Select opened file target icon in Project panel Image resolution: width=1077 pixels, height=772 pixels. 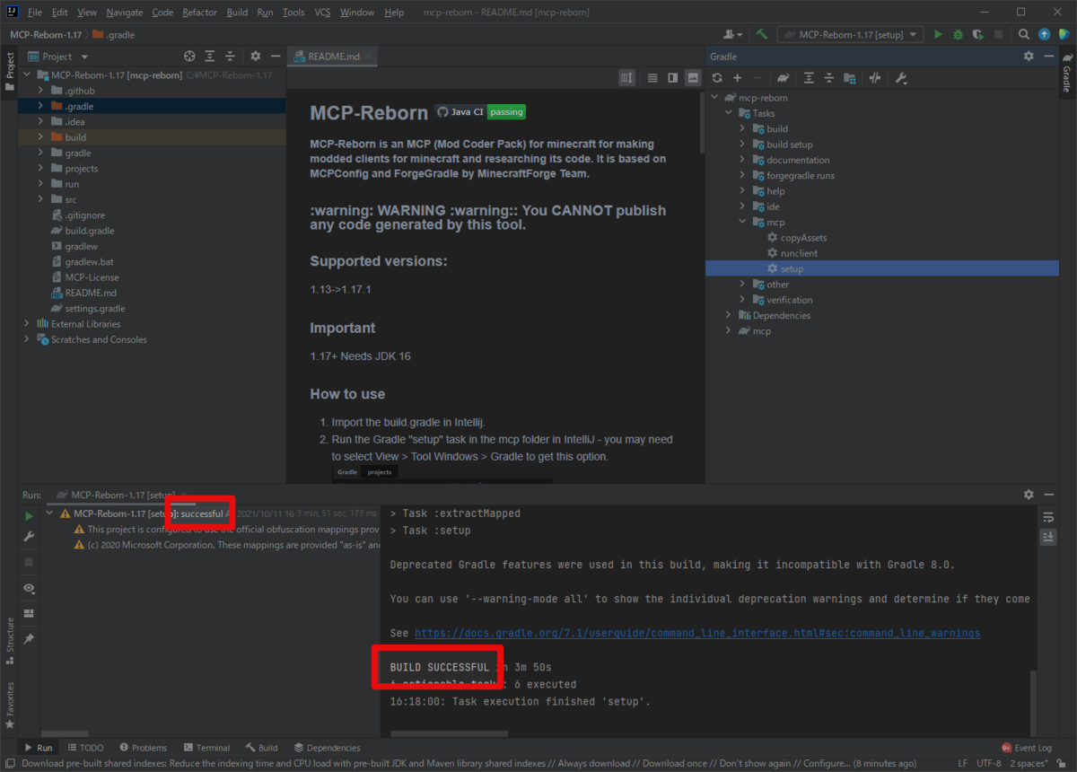pyautogui.click(x=189, y=56)
